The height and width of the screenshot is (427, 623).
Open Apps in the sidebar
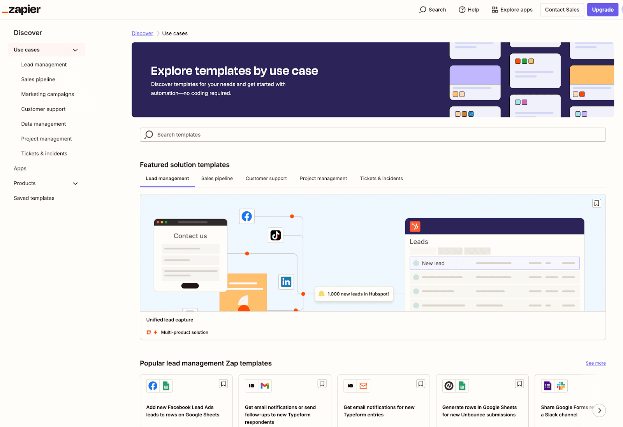point(20,169)
